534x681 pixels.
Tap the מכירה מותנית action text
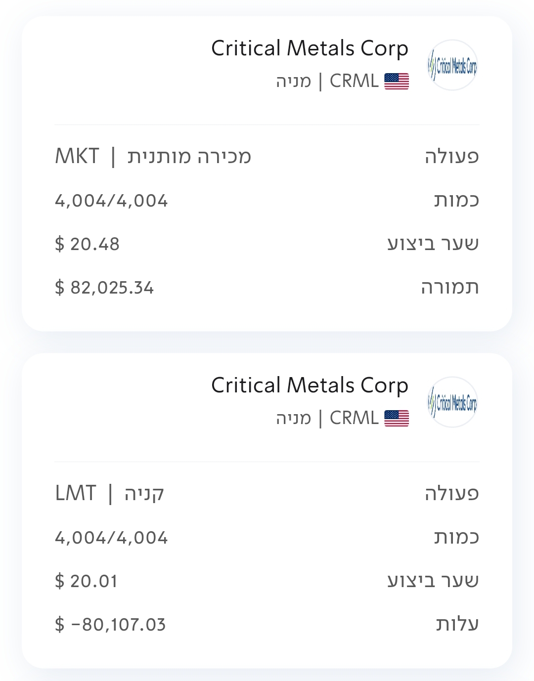tap(189, 156)
